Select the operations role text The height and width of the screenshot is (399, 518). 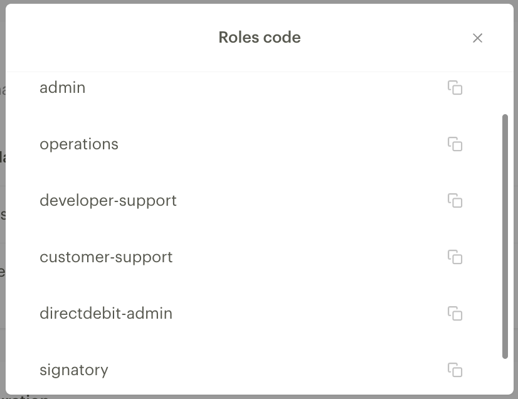[x=79, y=144]
